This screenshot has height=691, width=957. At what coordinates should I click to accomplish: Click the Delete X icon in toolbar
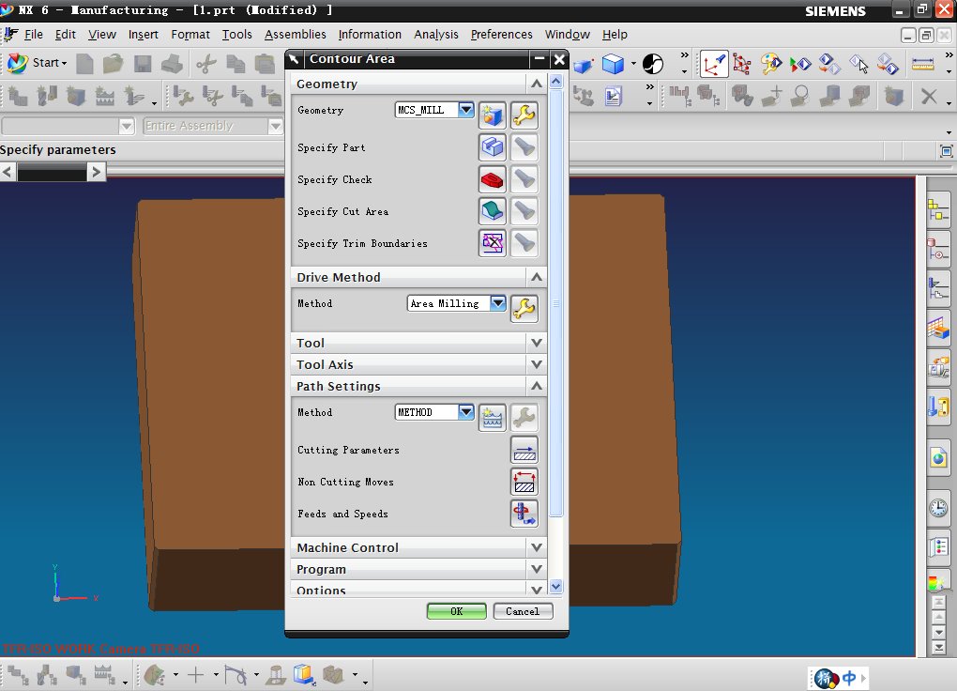pos(929,96)
